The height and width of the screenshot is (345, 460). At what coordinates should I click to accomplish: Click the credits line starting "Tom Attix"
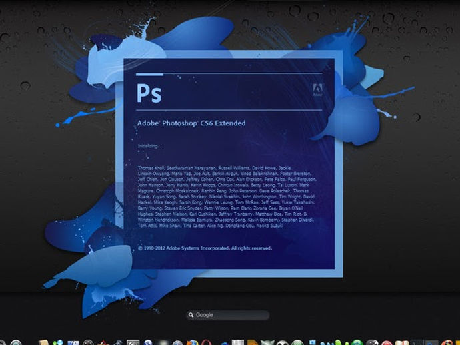click(211, 226)
